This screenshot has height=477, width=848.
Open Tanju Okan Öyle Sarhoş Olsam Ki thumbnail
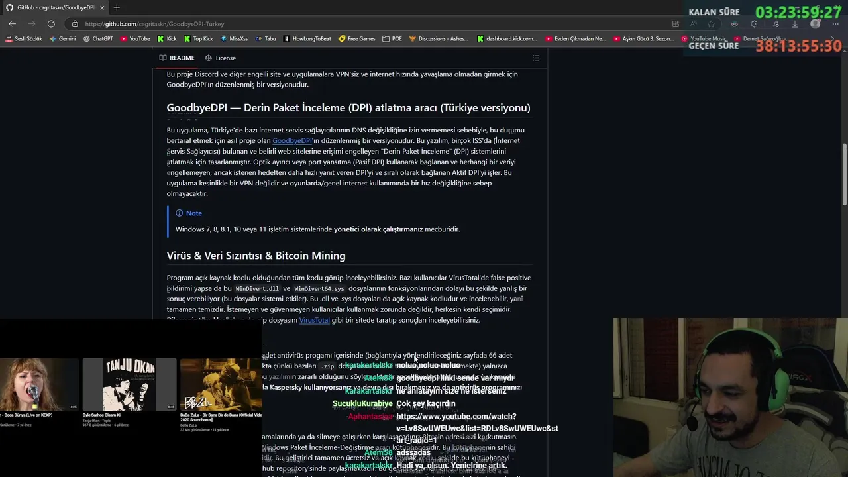click(x=129, y=385)
